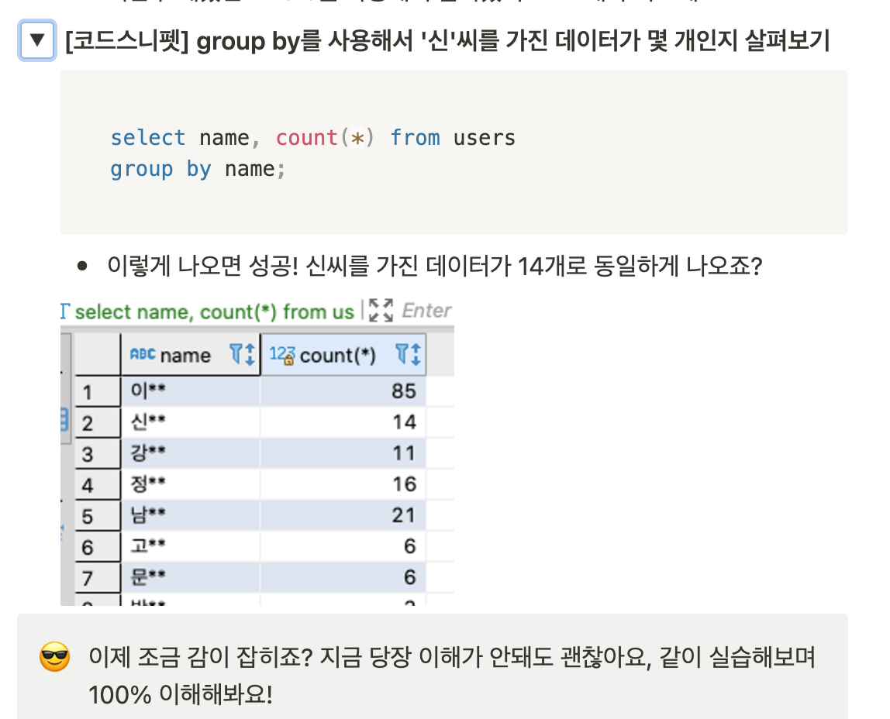Select row number 1 header

[98, 392]
